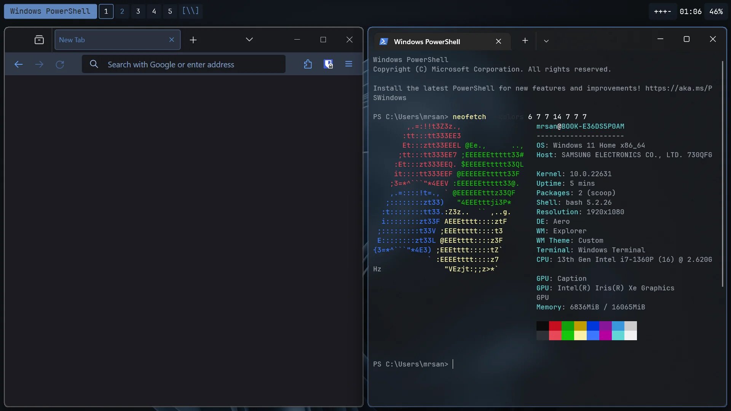Go back in the browser
Image resolution: width=731 pixels, height=411 pixels.
click(x=18, y=64)
